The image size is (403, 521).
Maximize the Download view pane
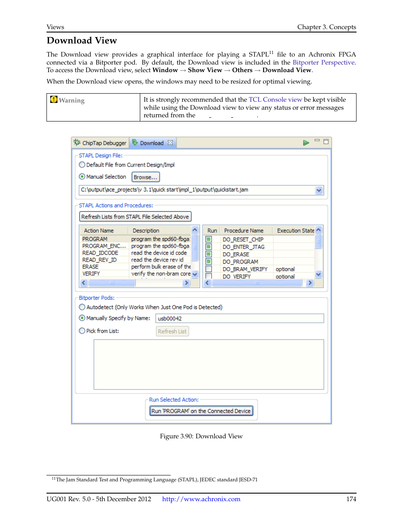click(x=325, y=141)
